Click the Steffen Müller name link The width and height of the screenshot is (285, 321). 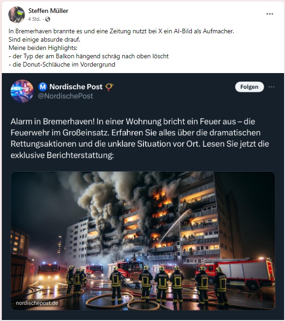(x=48, y=11)
